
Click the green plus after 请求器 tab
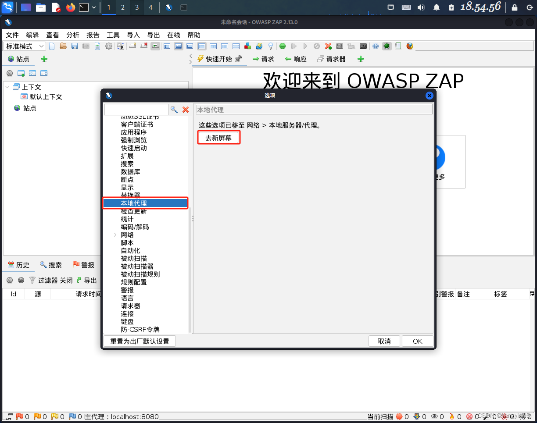[x=361, y=59]
